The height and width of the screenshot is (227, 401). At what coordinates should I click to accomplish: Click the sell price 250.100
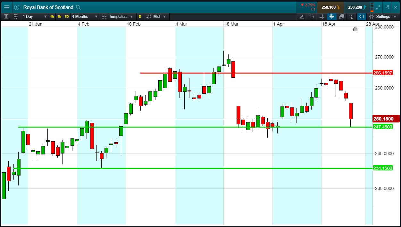pyautogui.click(x=330, y=7)
